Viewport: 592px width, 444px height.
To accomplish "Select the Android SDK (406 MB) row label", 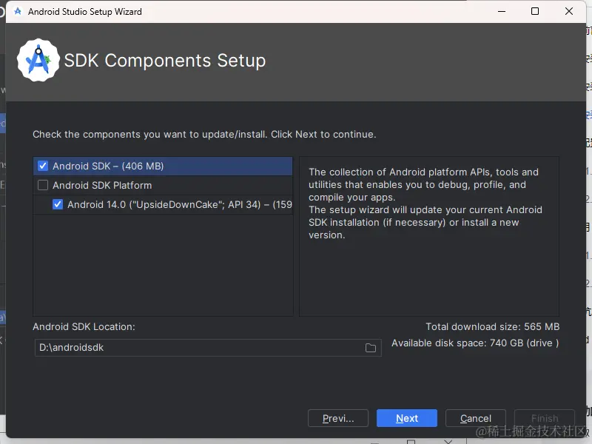I will coord(108,166).
